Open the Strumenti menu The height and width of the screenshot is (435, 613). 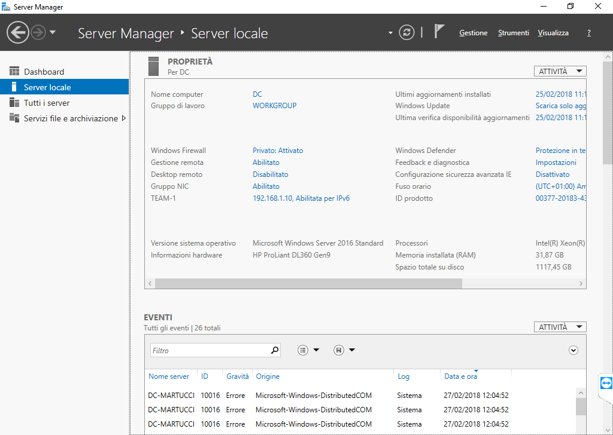[x=513, y=33]
